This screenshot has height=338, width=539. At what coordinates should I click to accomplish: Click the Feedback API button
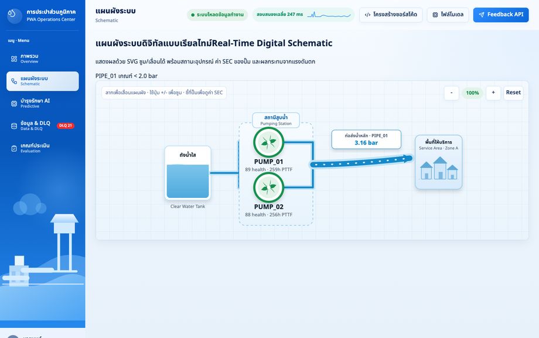[501, 15]
